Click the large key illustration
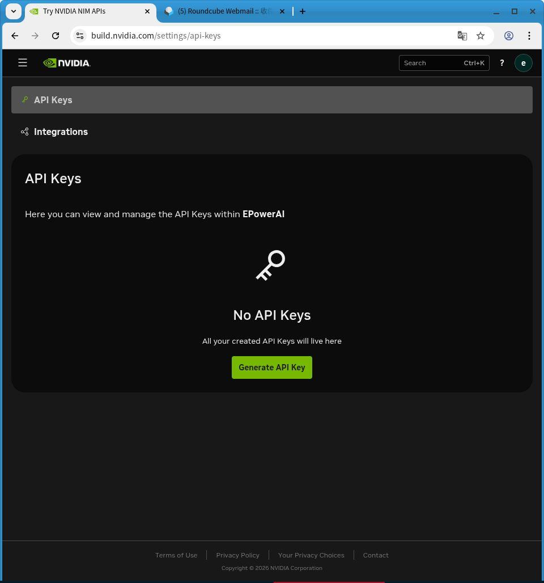The image size is (544, 583). [270, 265]
